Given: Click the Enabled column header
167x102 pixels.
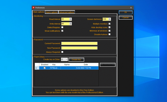Looking at the screenshot, I should [x=45, y=65].
